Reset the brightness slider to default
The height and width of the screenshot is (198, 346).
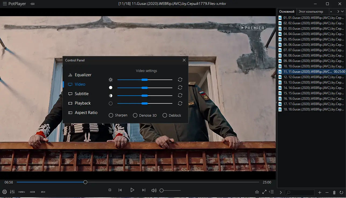click(x=180, y=80)
